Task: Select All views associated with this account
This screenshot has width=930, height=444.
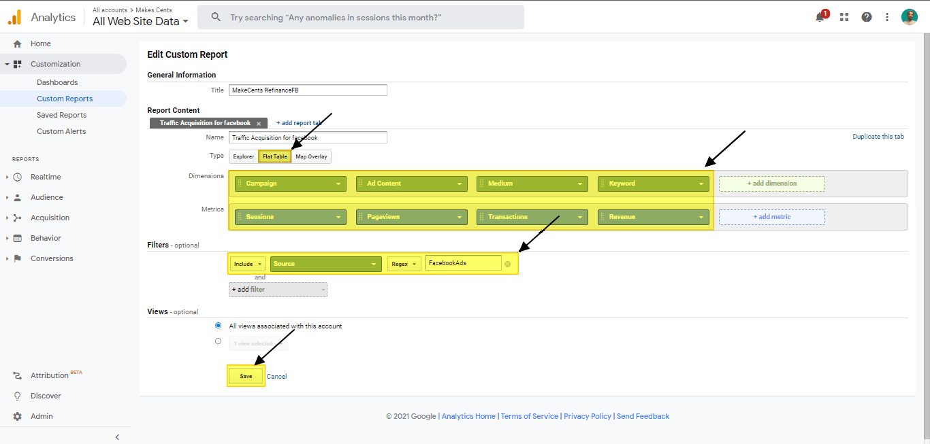Action: click(x=218, y=326)
